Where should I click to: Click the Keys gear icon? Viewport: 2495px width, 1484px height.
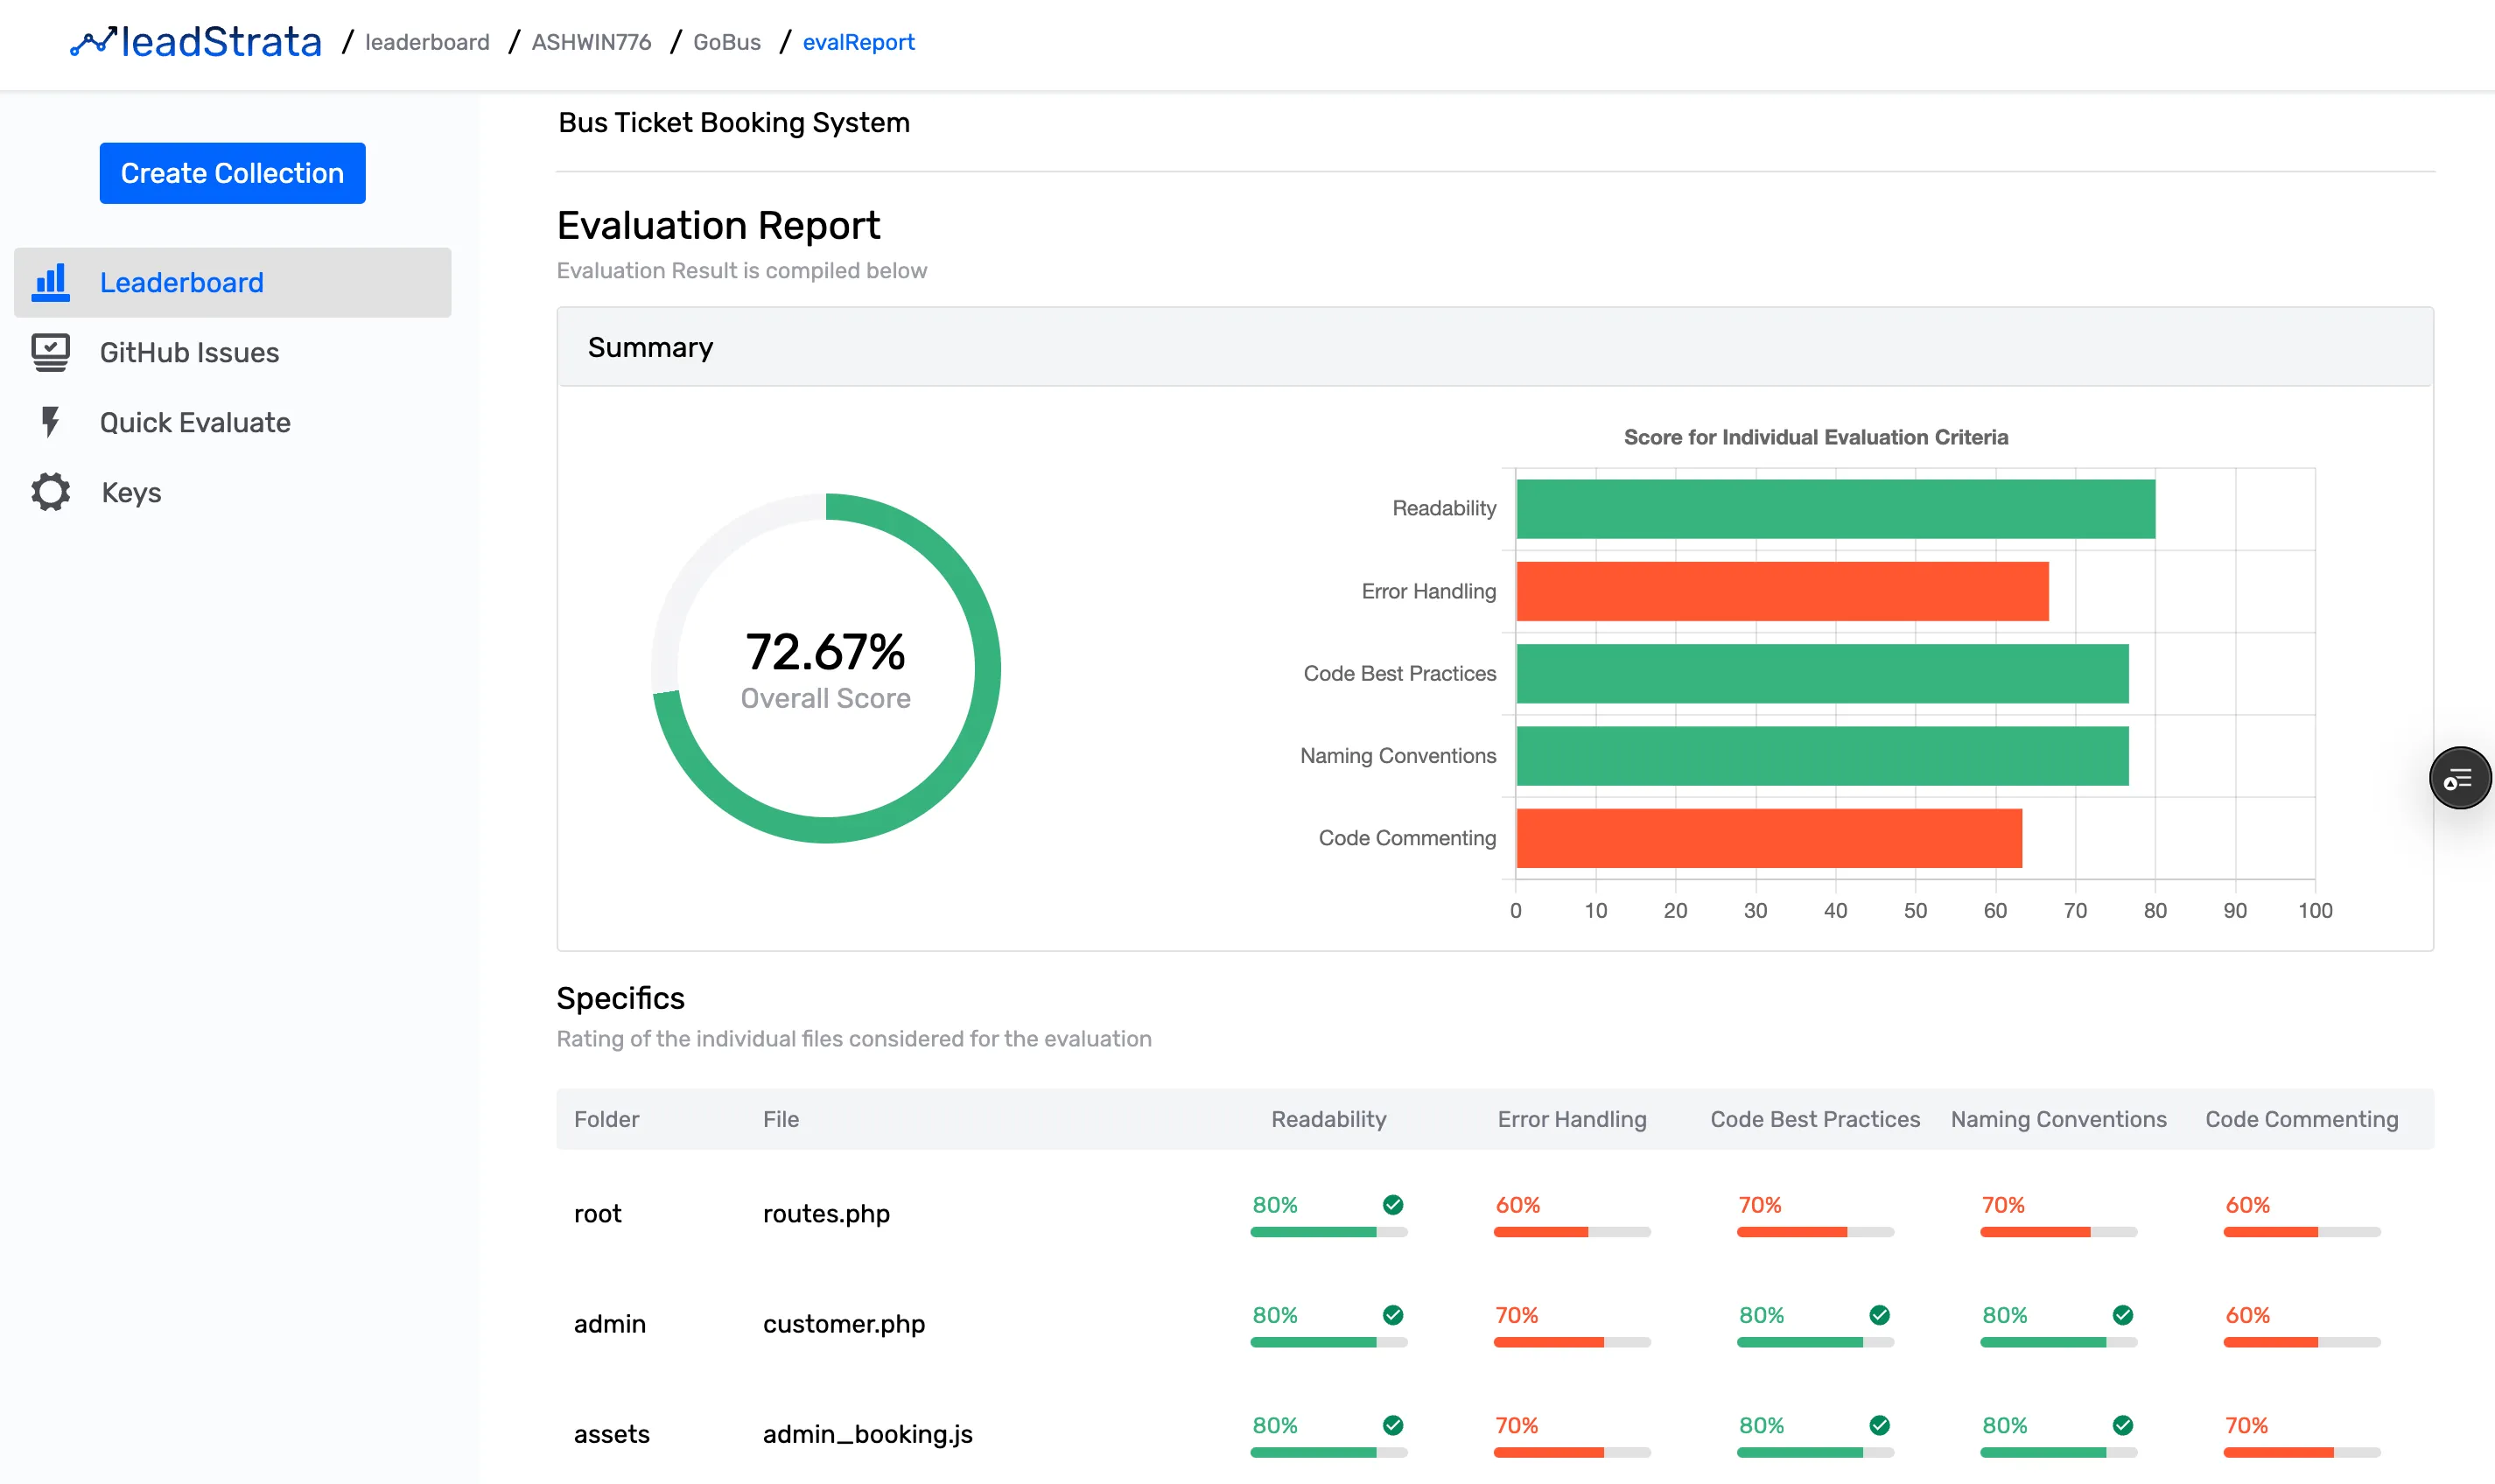pos(50,492)
